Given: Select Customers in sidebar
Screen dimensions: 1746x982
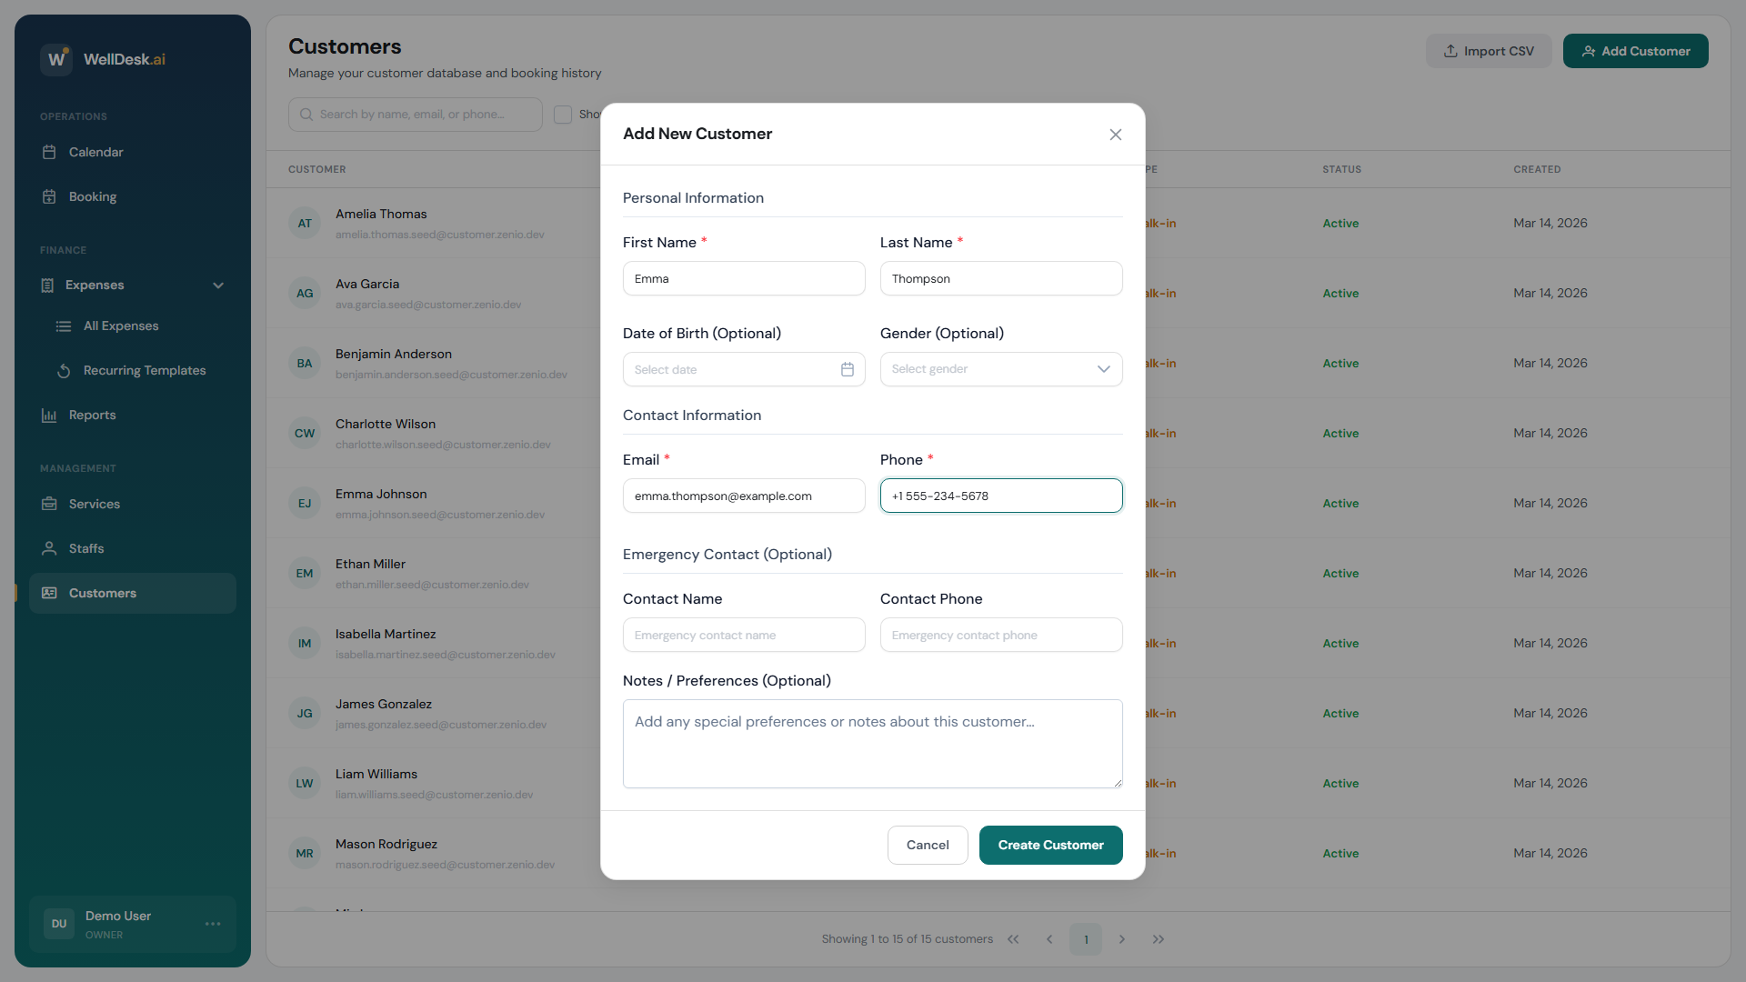Looking at the screenshot, I should (x=133, y=593).
